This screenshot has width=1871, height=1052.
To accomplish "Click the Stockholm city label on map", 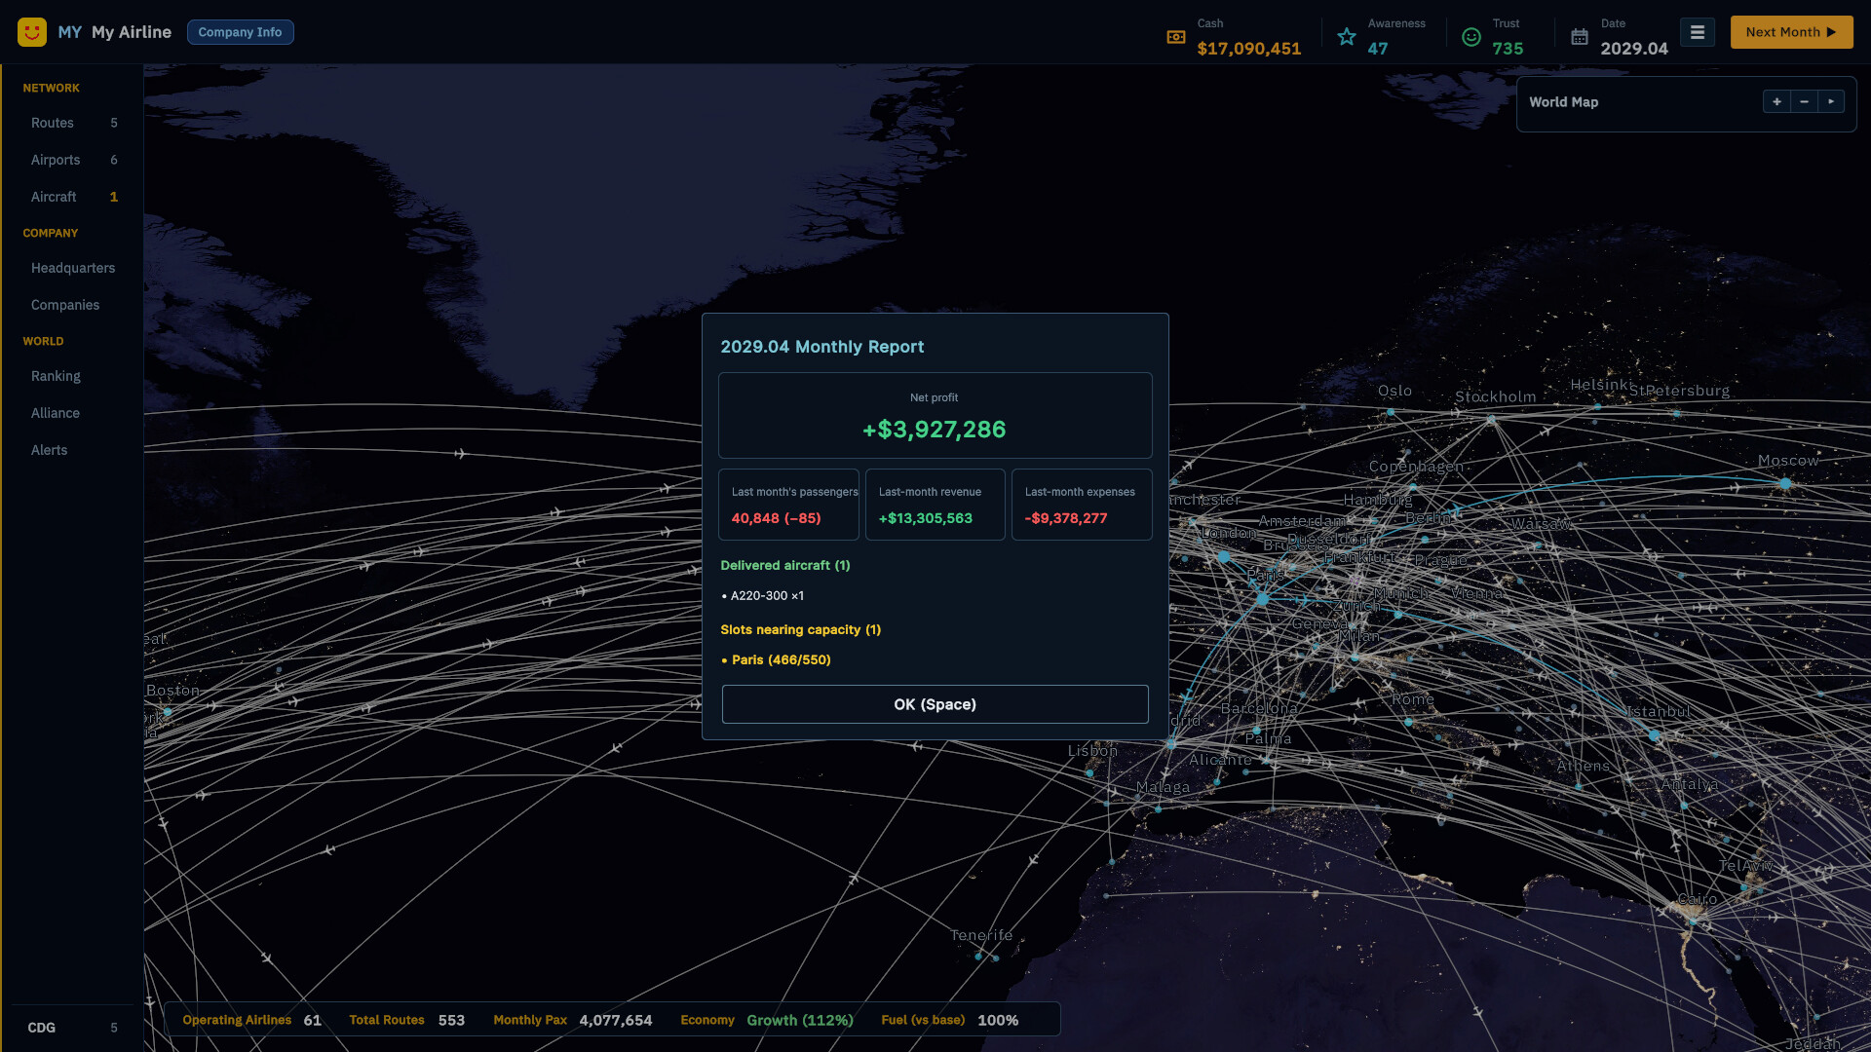I will coord(1495,396).
